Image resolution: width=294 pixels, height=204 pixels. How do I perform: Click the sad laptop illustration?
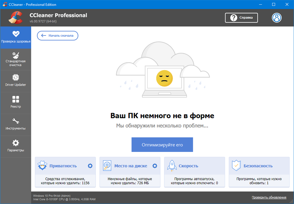(163, 70)
